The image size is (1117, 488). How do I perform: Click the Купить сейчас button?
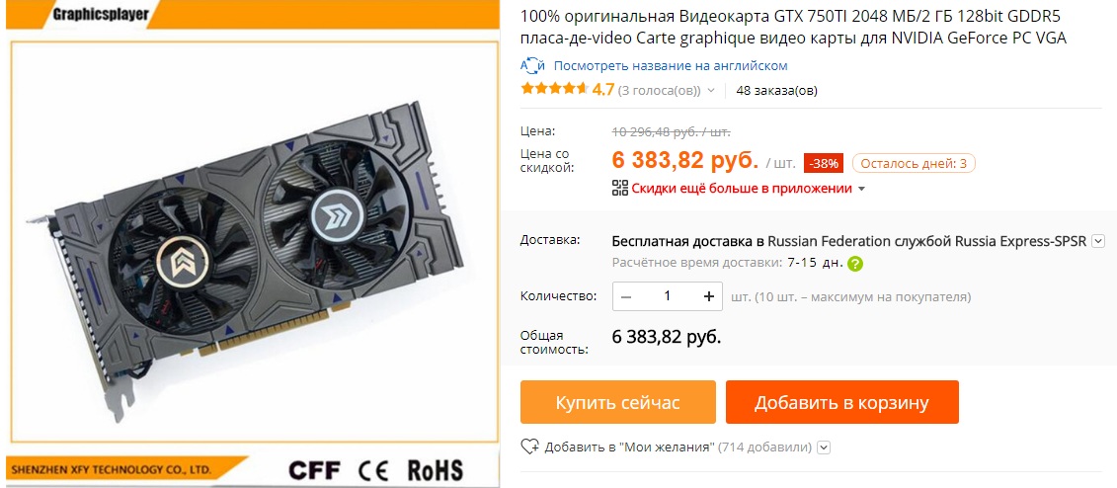coord(617,402)
